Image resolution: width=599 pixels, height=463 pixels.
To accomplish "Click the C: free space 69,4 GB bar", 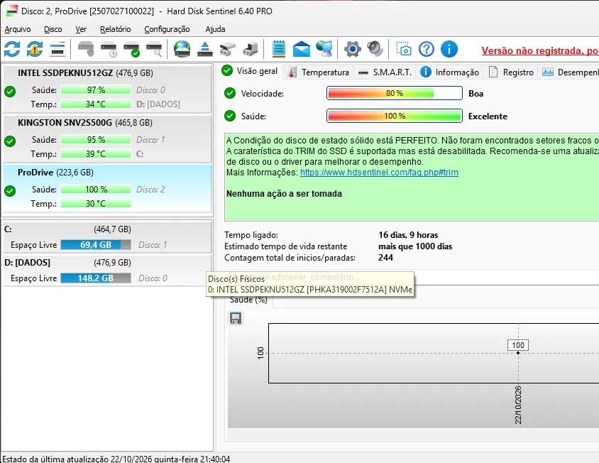I will [96, 245].
